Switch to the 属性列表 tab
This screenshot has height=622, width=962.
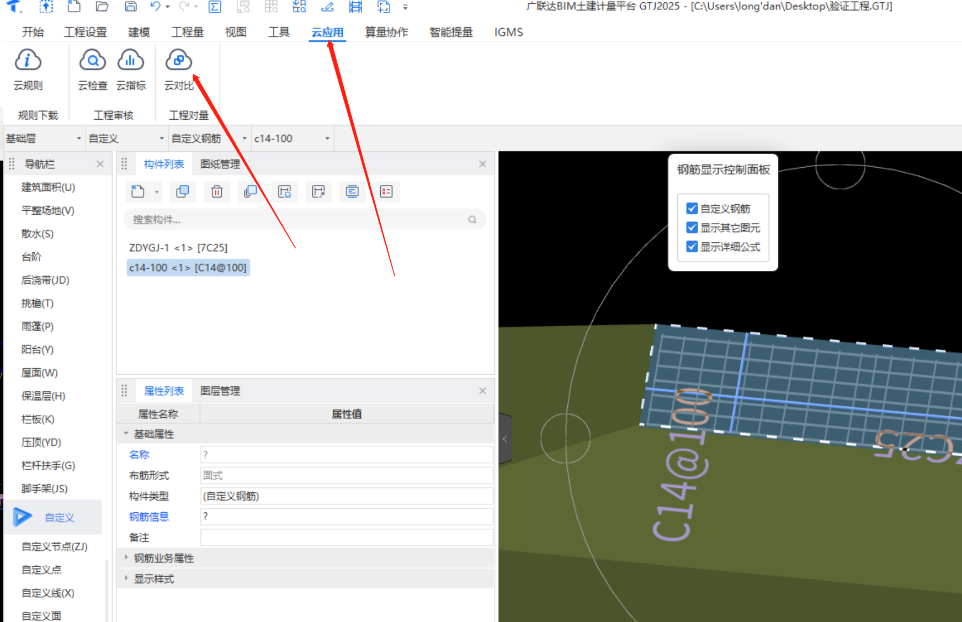[164, 391]
